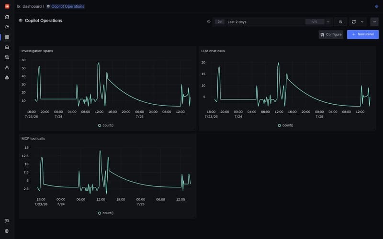Click the red app logo in sidebar

pos(7,6)
